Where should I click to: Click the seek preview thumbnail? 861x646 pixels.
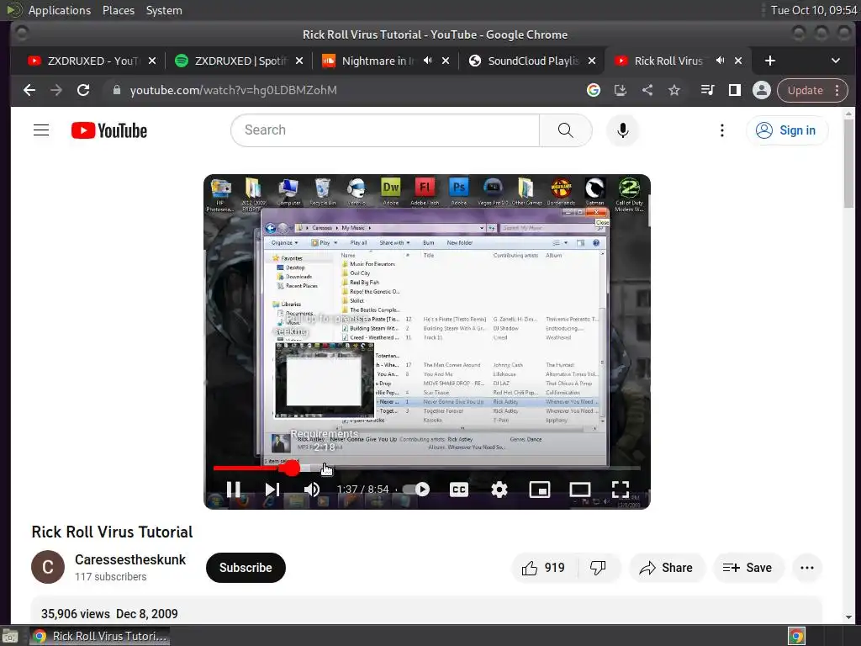pos(324,380)
